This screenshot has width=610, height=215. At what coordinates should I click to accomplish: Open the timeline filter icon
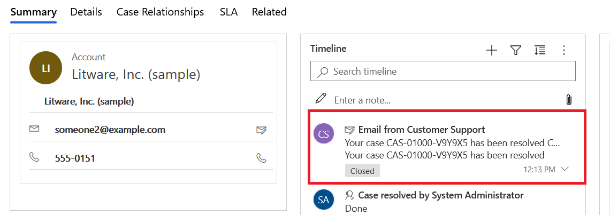tap(515, 50)
